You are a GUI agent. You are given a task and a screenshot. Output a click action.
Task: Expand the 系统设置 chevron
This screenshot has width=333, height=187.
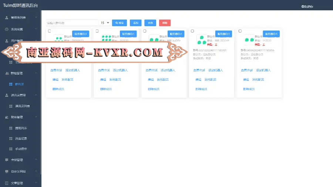click(36, 29)
